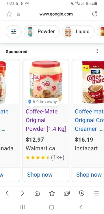Reload the page with the refresh icon
This screenshot has width=104, height=214.
coord(95,14)
